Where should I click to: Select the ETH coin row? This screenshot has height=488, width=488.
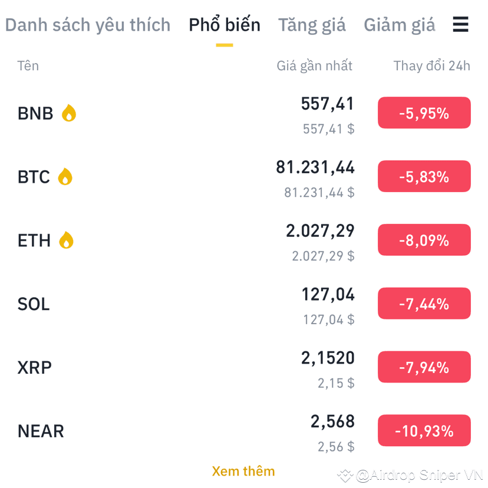pyautogui.click(x=34, y=240)
